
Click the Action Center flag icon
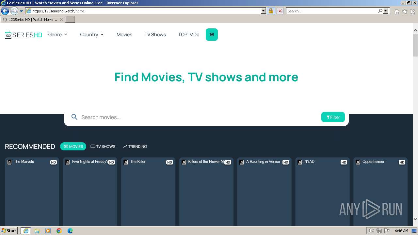coord(387,231)
